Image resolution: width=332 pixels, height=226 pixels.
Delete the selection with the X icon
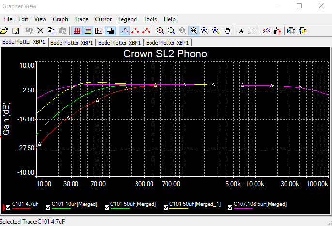click(x=40, y=30)
